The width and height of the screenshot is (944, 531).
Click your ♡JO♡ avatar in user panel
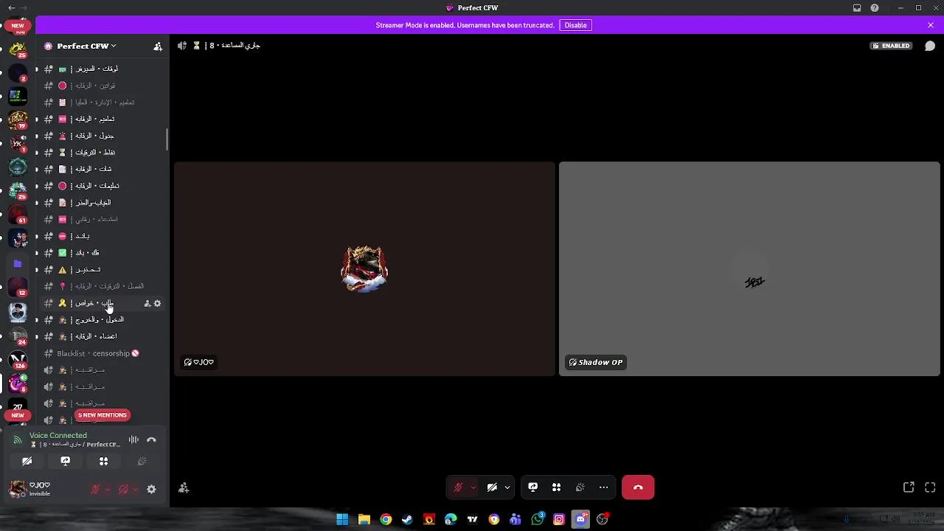point(18,489)
